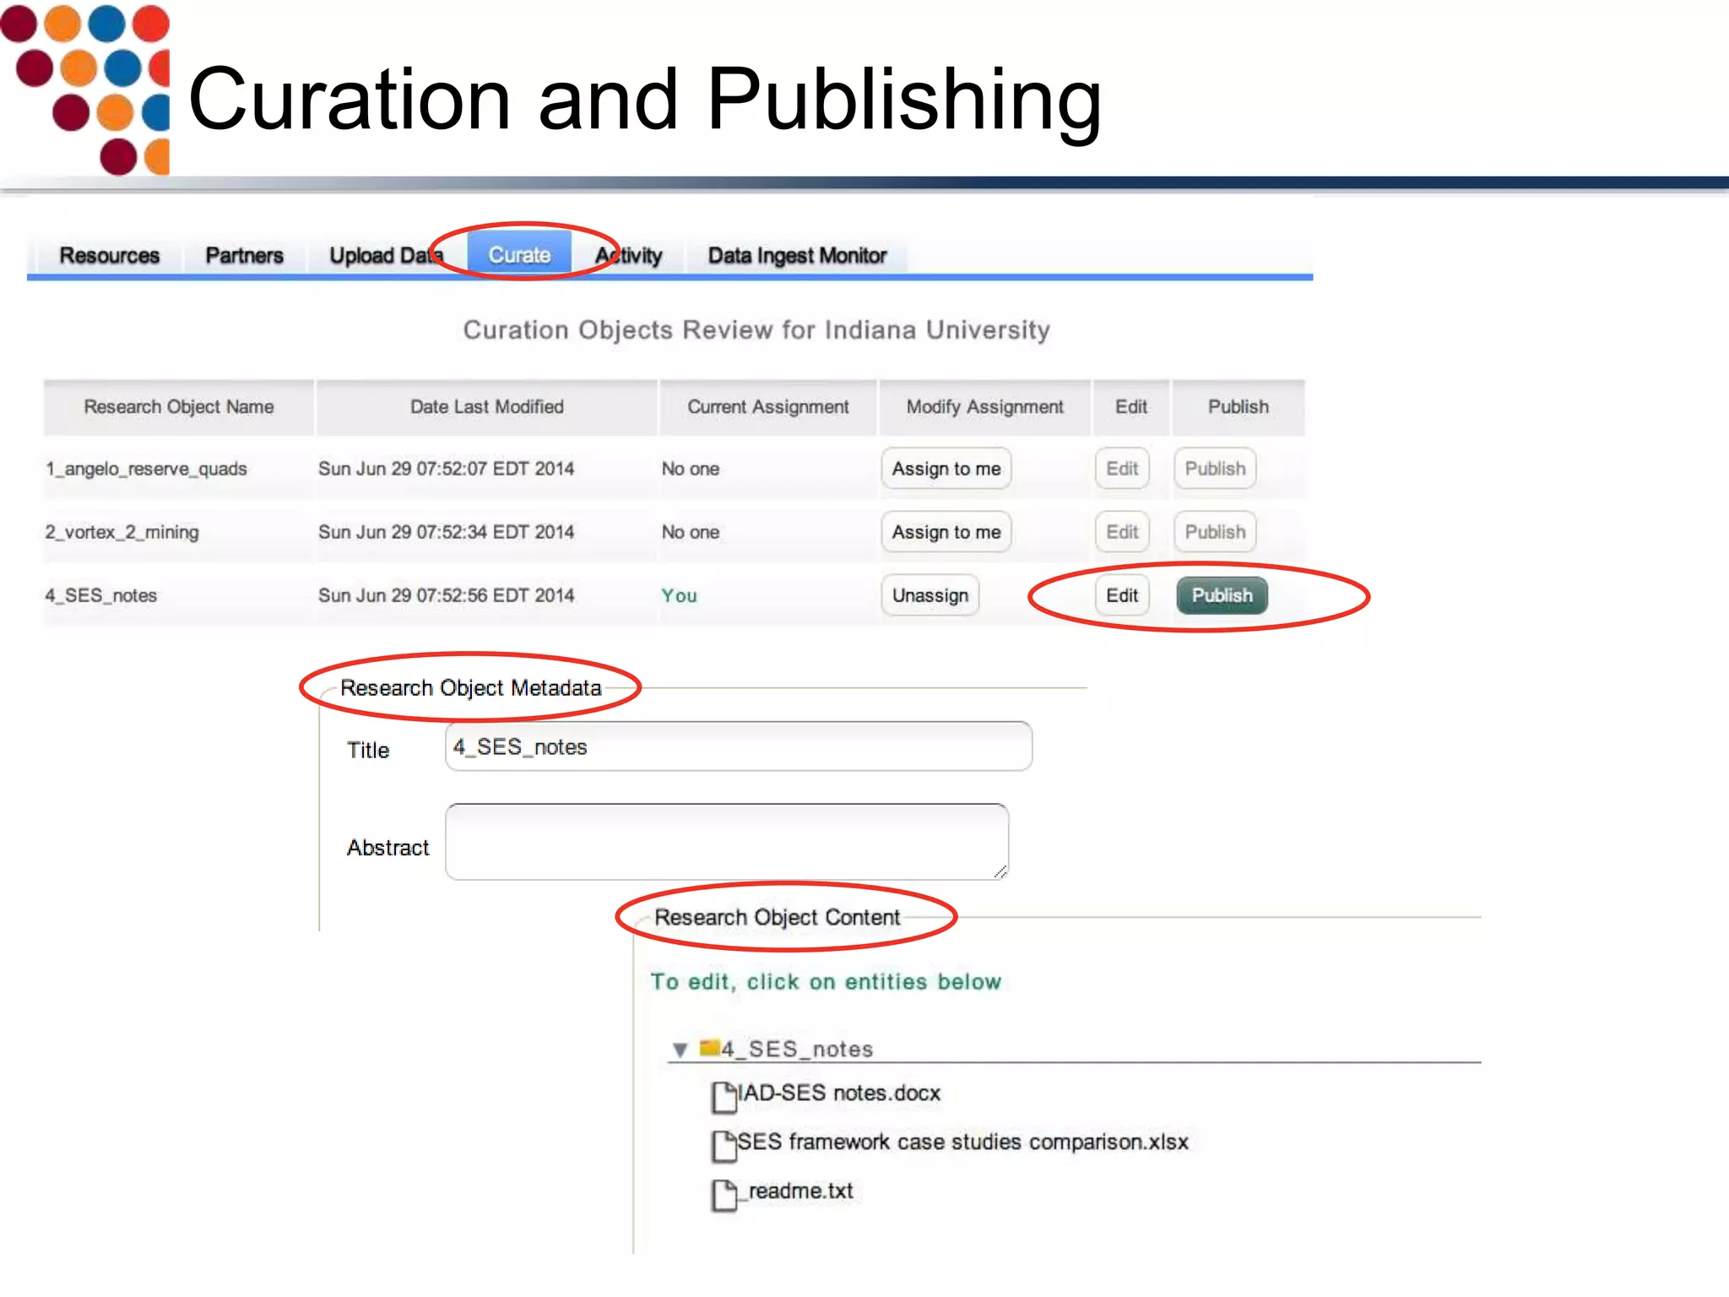Click Publish for 2_vortex_2_mining
Screen dimensions: 1729x1297
[1215, 532]
